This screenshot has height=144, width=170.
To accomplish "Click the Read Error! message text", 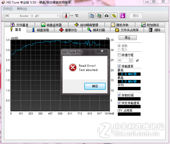I will (87, 66).
